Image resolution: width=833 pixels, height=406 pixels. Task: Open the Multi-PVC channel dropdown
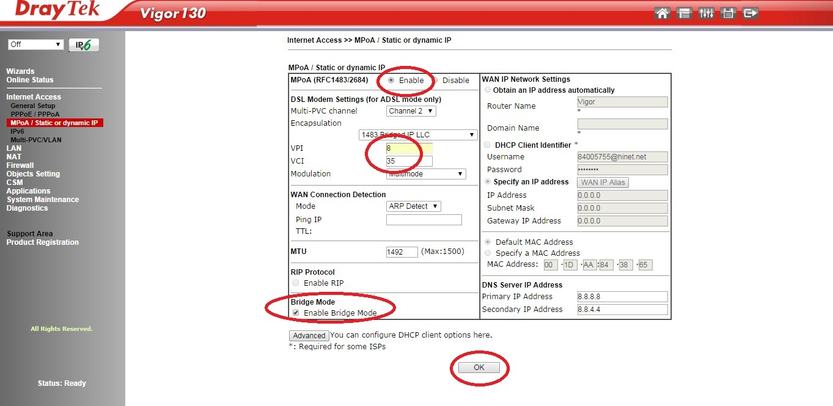(411, 111)
